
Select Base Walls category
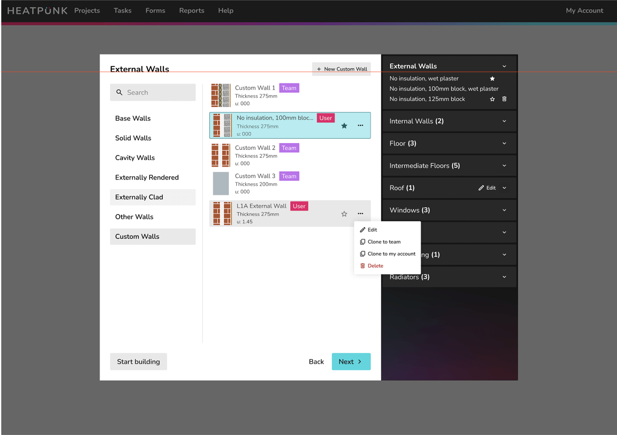pyautogui.click(x=153, y=118)
